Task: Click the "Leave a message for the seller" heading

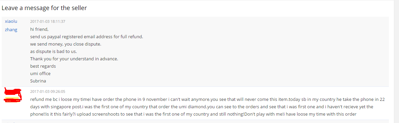Action: click(44, 8)
